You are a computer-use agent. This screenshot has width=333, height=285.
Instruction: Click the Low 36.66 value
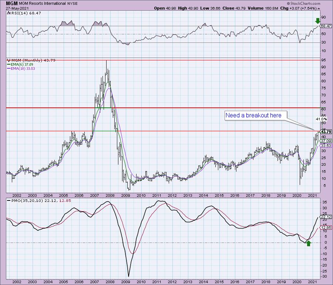pos(210,8)
